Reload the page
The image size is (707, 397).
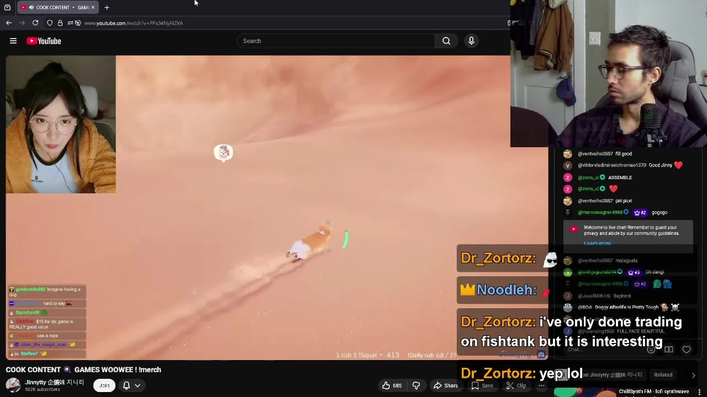(x=35, y=23)
